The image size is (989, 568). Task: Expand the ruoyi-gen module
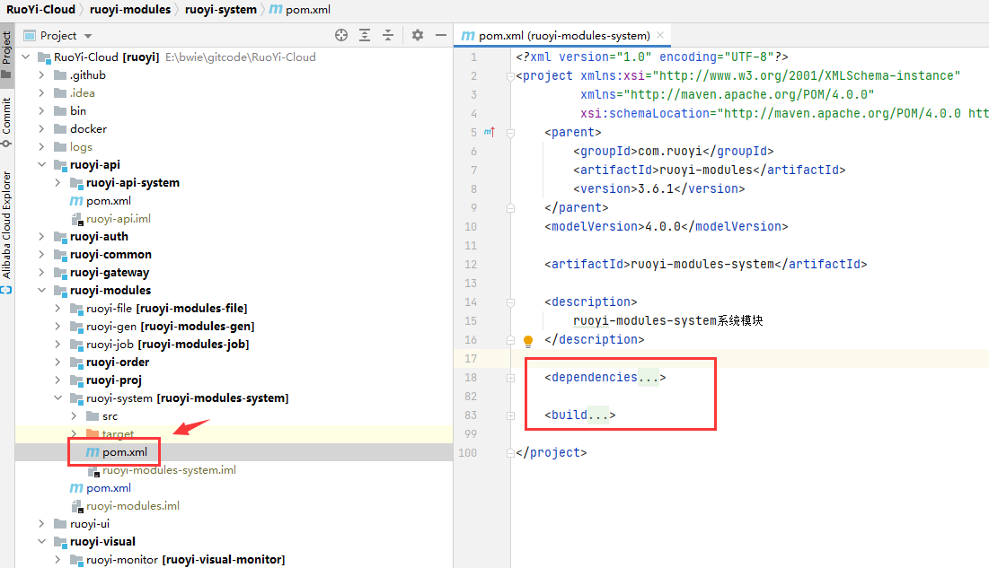pos(58,327)
